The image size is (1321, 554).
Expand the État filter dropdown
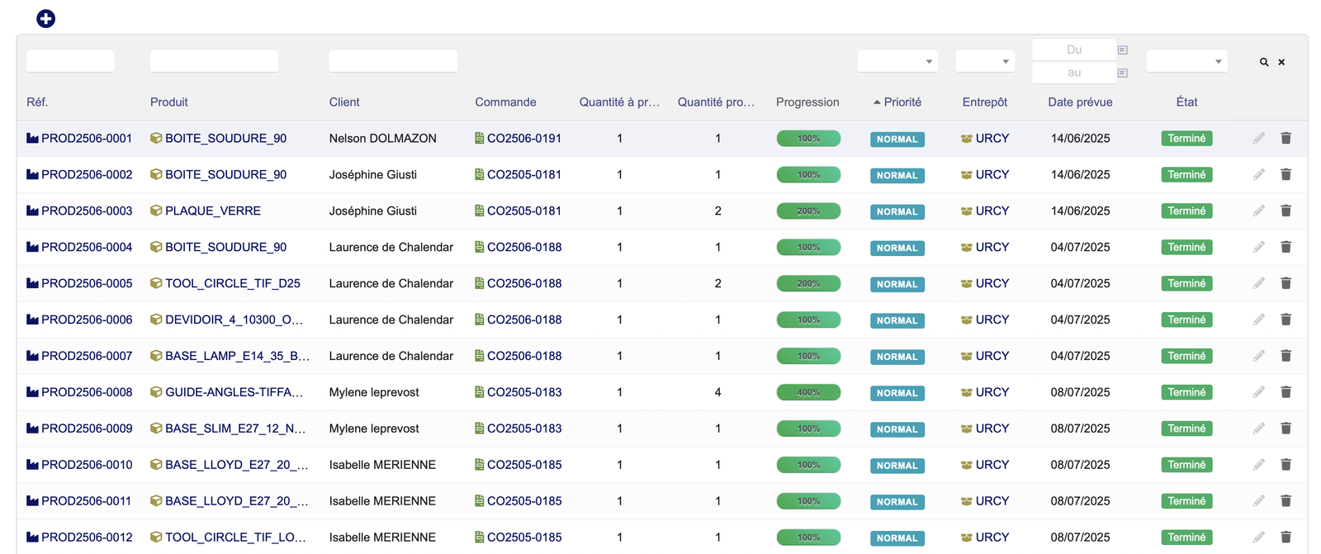pos(1186,61)
